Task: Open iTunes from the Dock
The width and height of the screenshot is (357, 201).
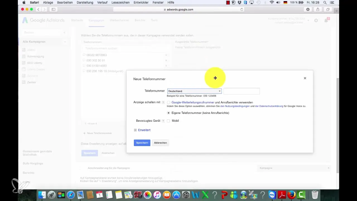Action: (157, 195)
